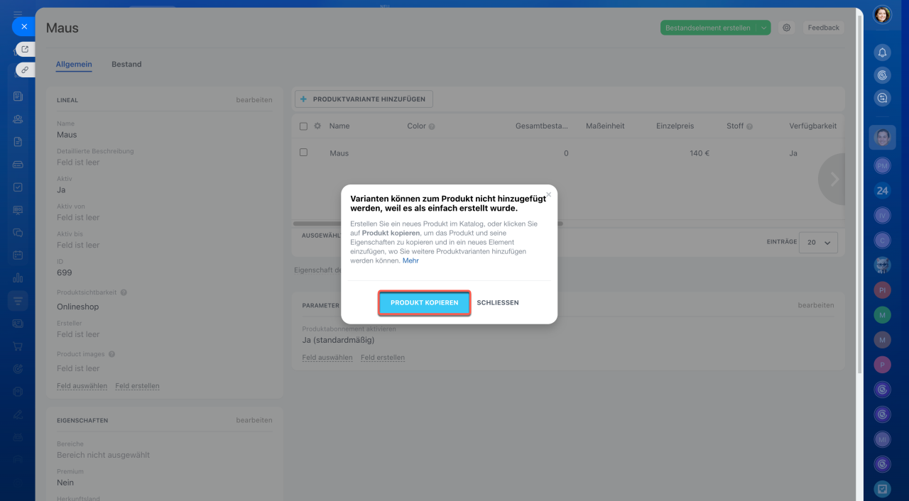Open the blue 24 chat icon
The height and width of the screenshot is (501, 909).
click(x=882, y=190)
